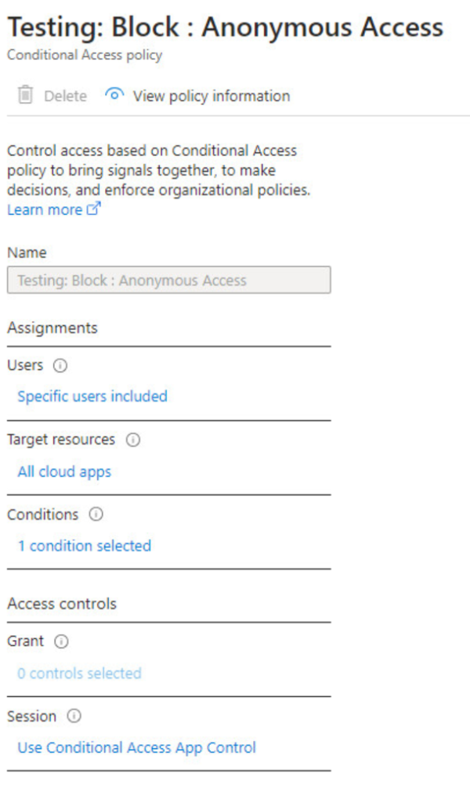Image resolution: width=470 pixels, height=803 pixels.
Task: Click the info icon next to Target resources
Action: point(133,440)
